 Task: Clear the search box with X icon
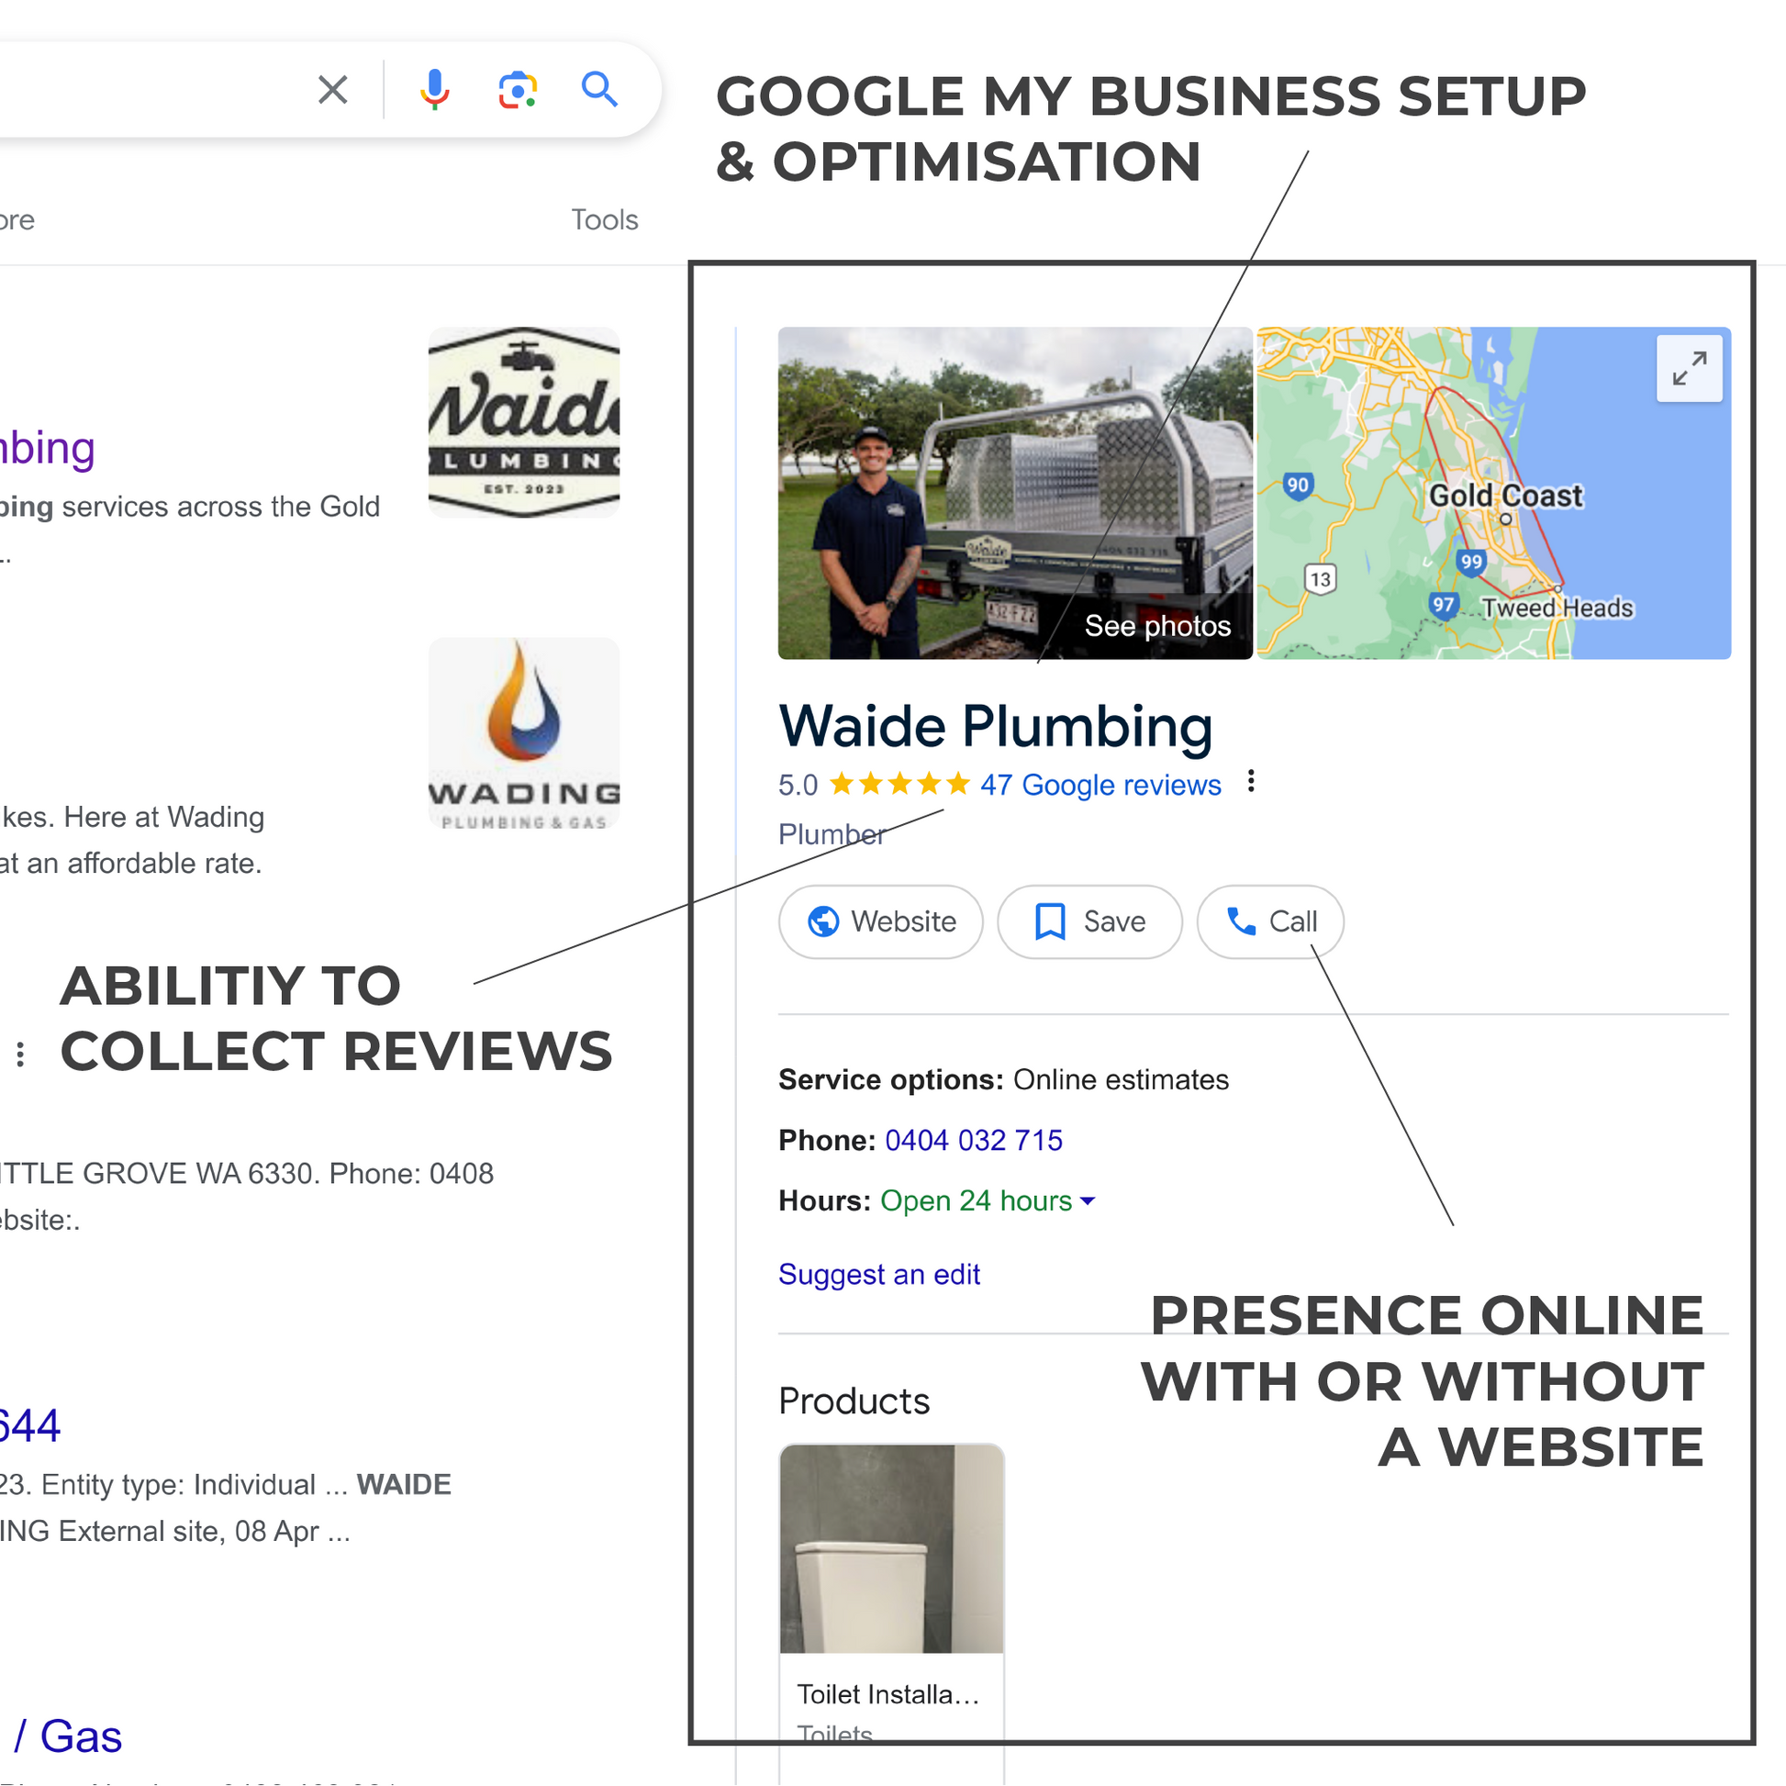333,90
